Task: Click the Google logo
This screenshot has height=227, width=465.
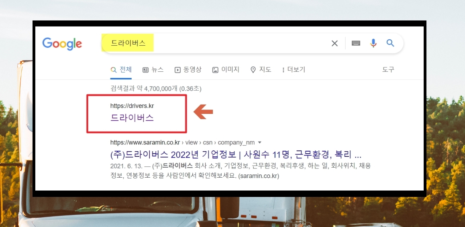Action: coord(62,44)
